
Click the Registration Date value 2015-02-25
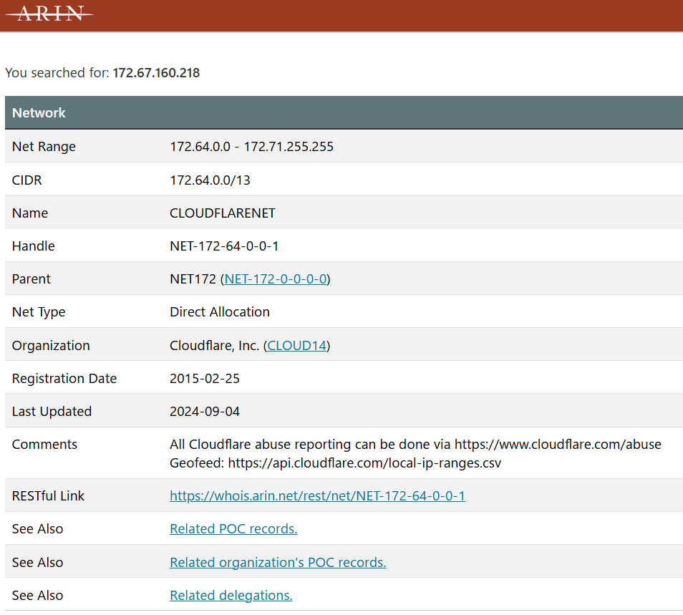pyautogui.click(x=205, y=379)
